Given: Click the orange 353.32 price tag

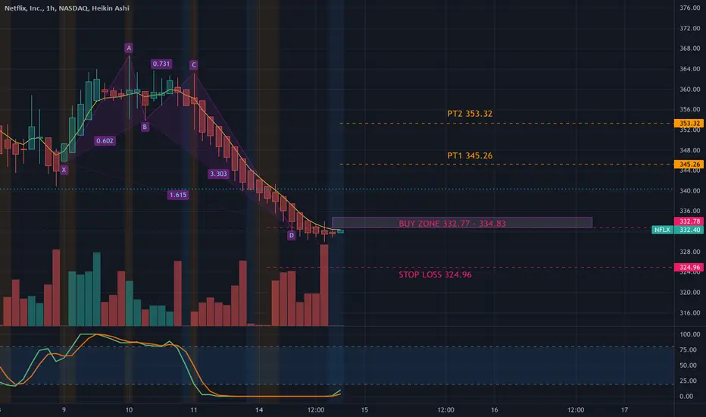Looking at the screenshot, I should tap(689, 124).
